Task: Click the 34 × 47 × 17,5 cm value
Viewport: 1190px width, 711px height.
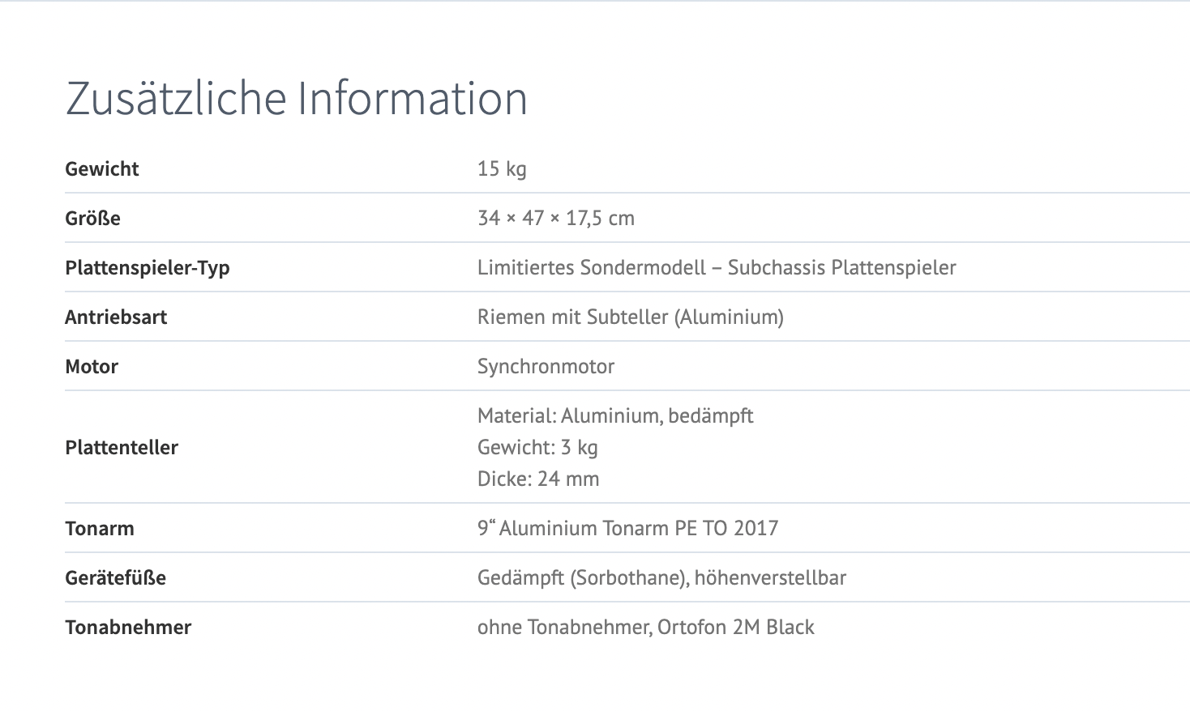Action: (556, 218)
